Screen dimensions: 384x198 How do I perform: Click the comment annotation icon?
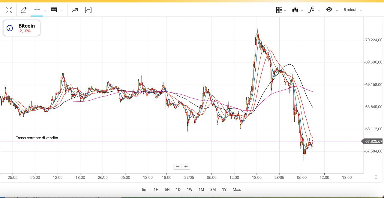pyautogui.click(x=54, y=10)
